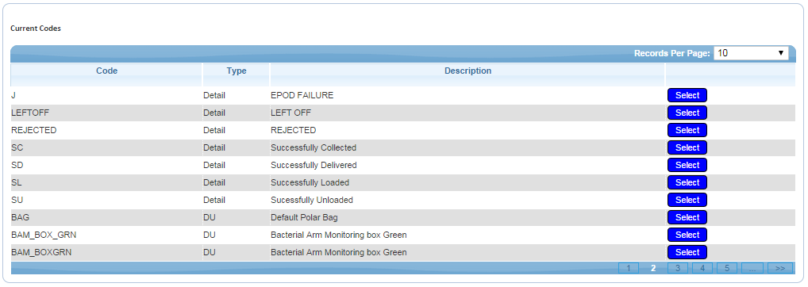808x287 pixels.
Task: Click Select next to Successfully Loaded
Action: point(687,182)
